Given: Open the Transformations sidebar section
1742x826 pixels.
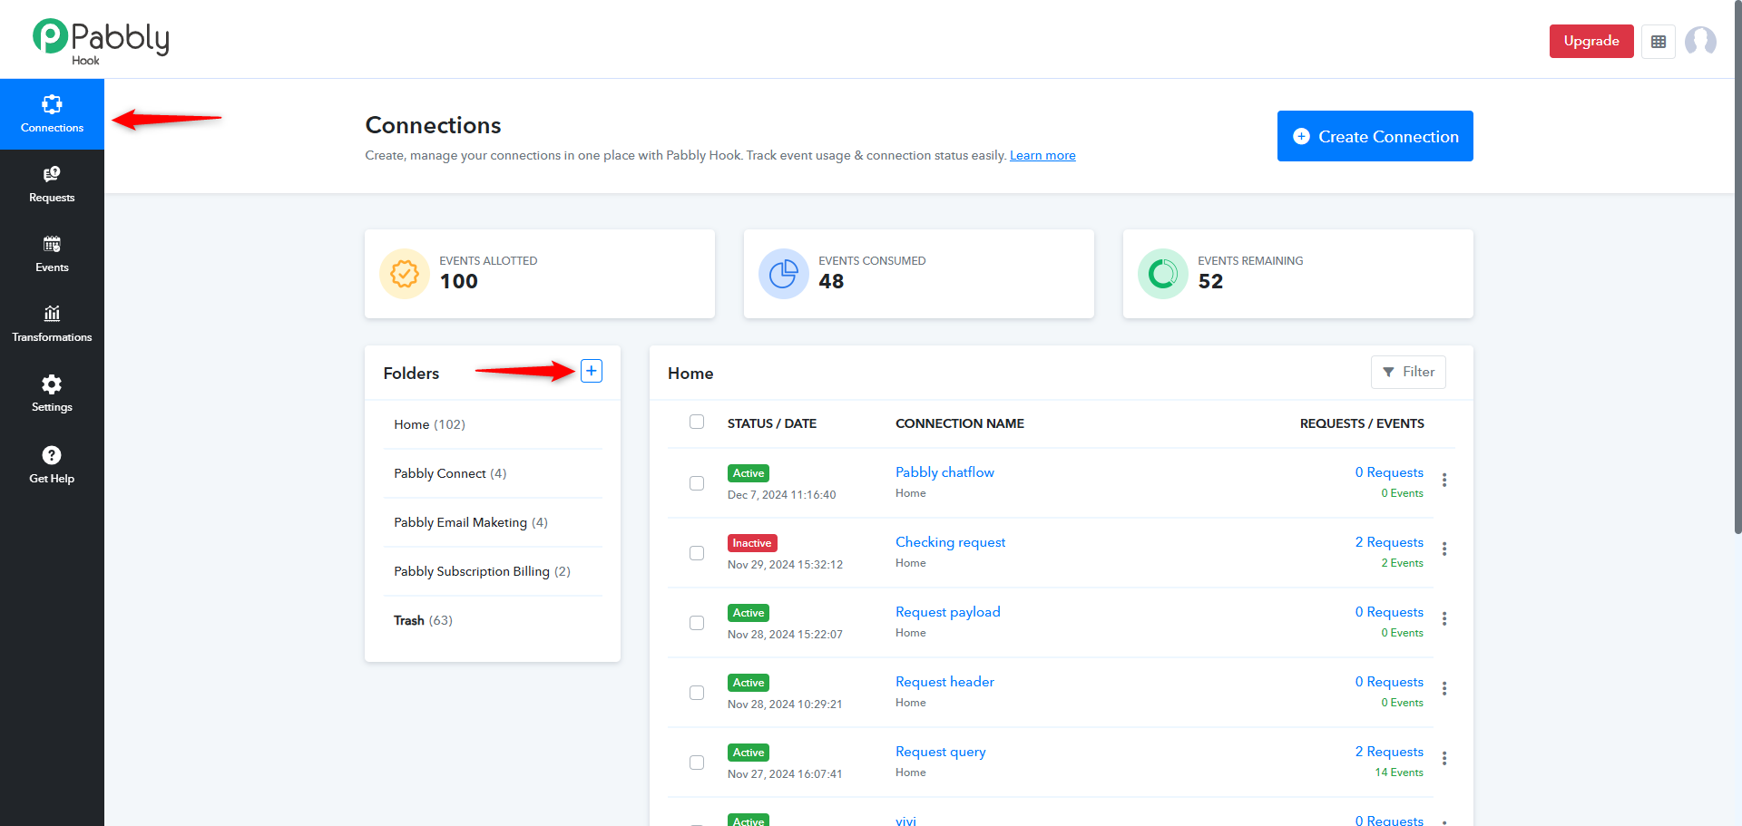Looking at the screenshot, I should coord(52,324).
